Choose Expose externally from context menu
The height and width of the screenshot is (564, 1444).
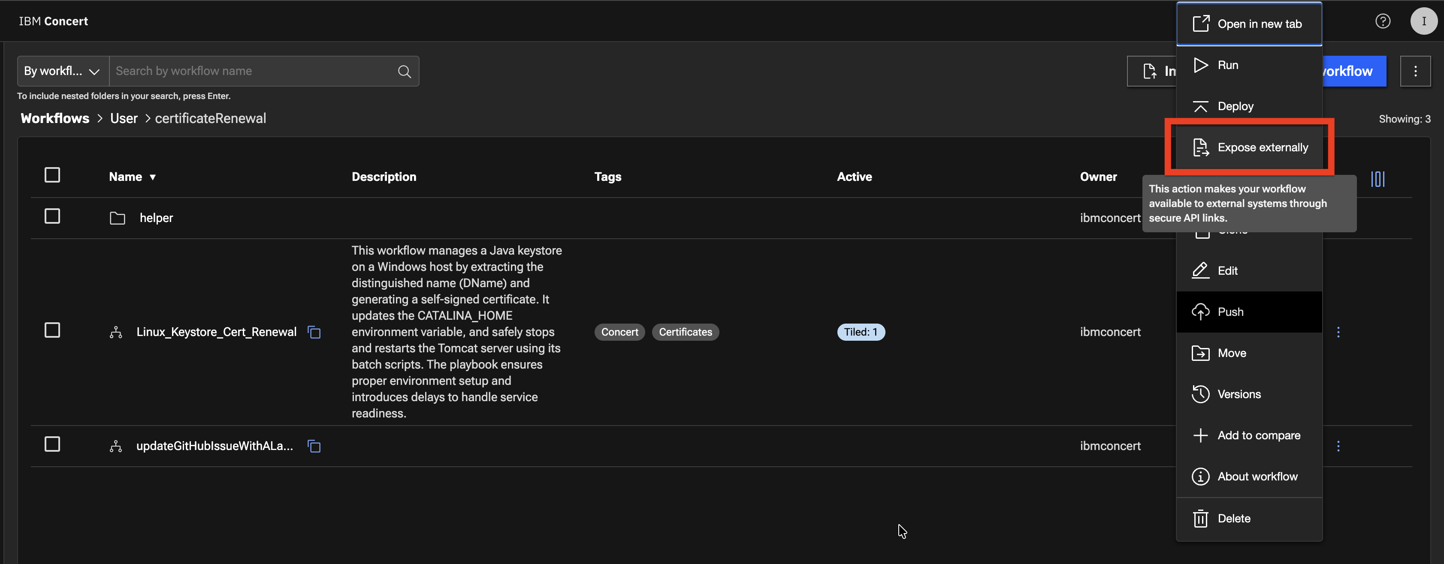tap(1262, 147)
